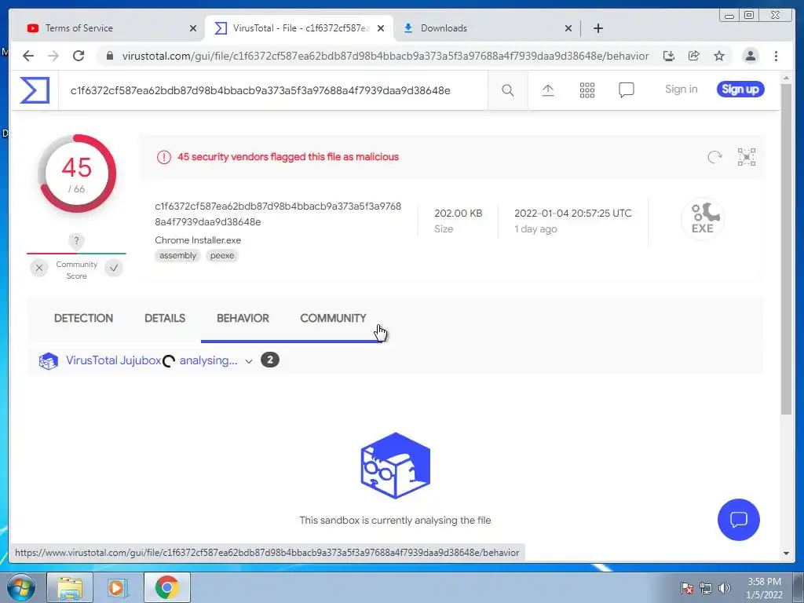804x603 pixels.
Task: Click the sandbox count badge 2
Action: click(x=270, y=360)
